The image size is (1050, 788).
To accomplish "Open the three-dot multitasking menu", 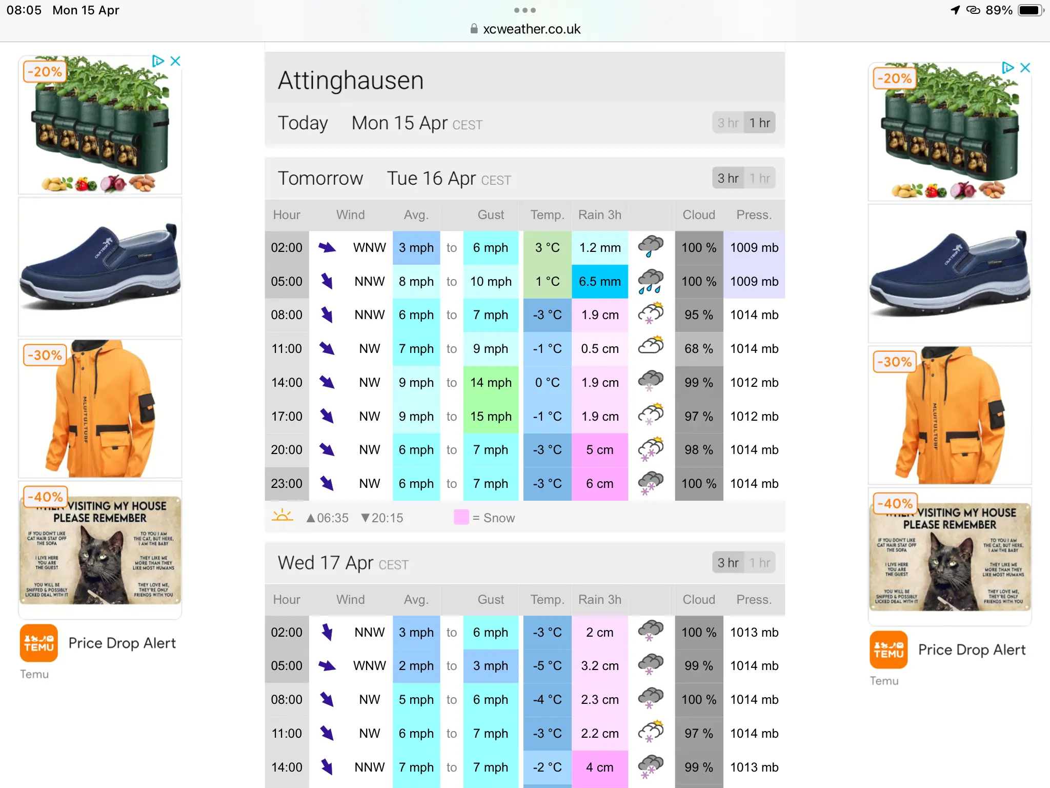I will point(525,10).
